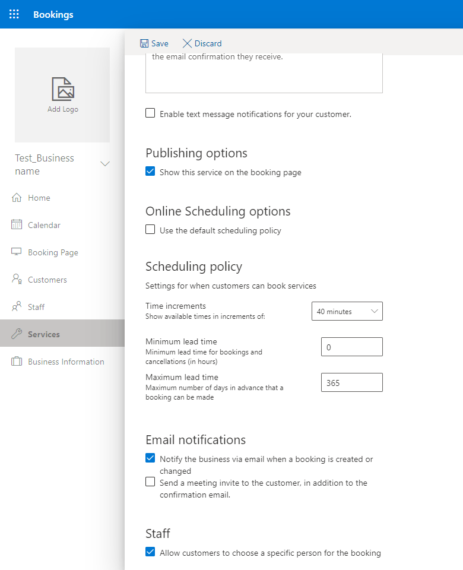This screenshot has height=570, width=463.
Task: Click the Business Information briefcase icon
Action: pos(17,362)
